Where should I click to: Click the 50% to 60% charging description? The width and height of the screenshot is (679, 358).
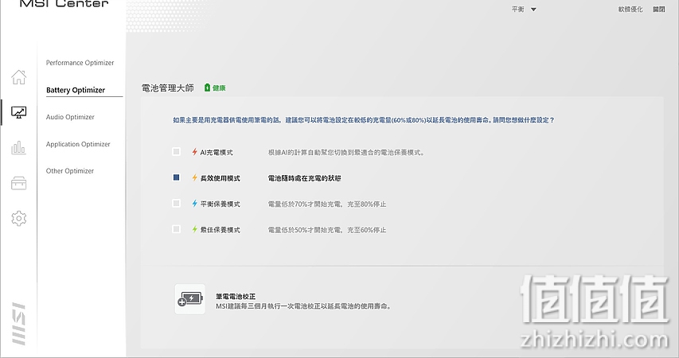pyautogui.click(x=327, y=230)
